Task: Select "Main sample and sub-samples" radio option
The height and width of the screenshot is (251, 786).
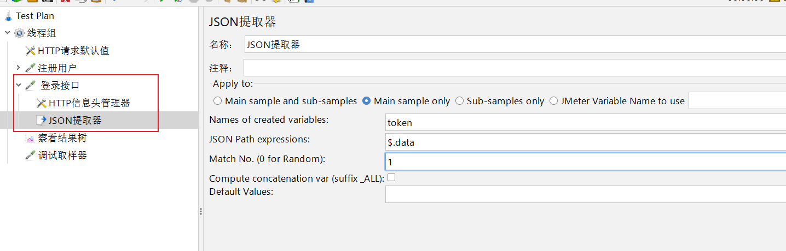Action: click(x=218, y=101)
